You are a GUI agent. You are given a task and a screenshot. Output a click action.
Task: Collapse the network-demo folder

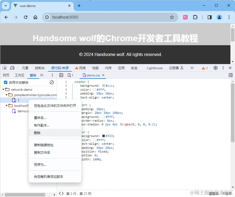3,90
